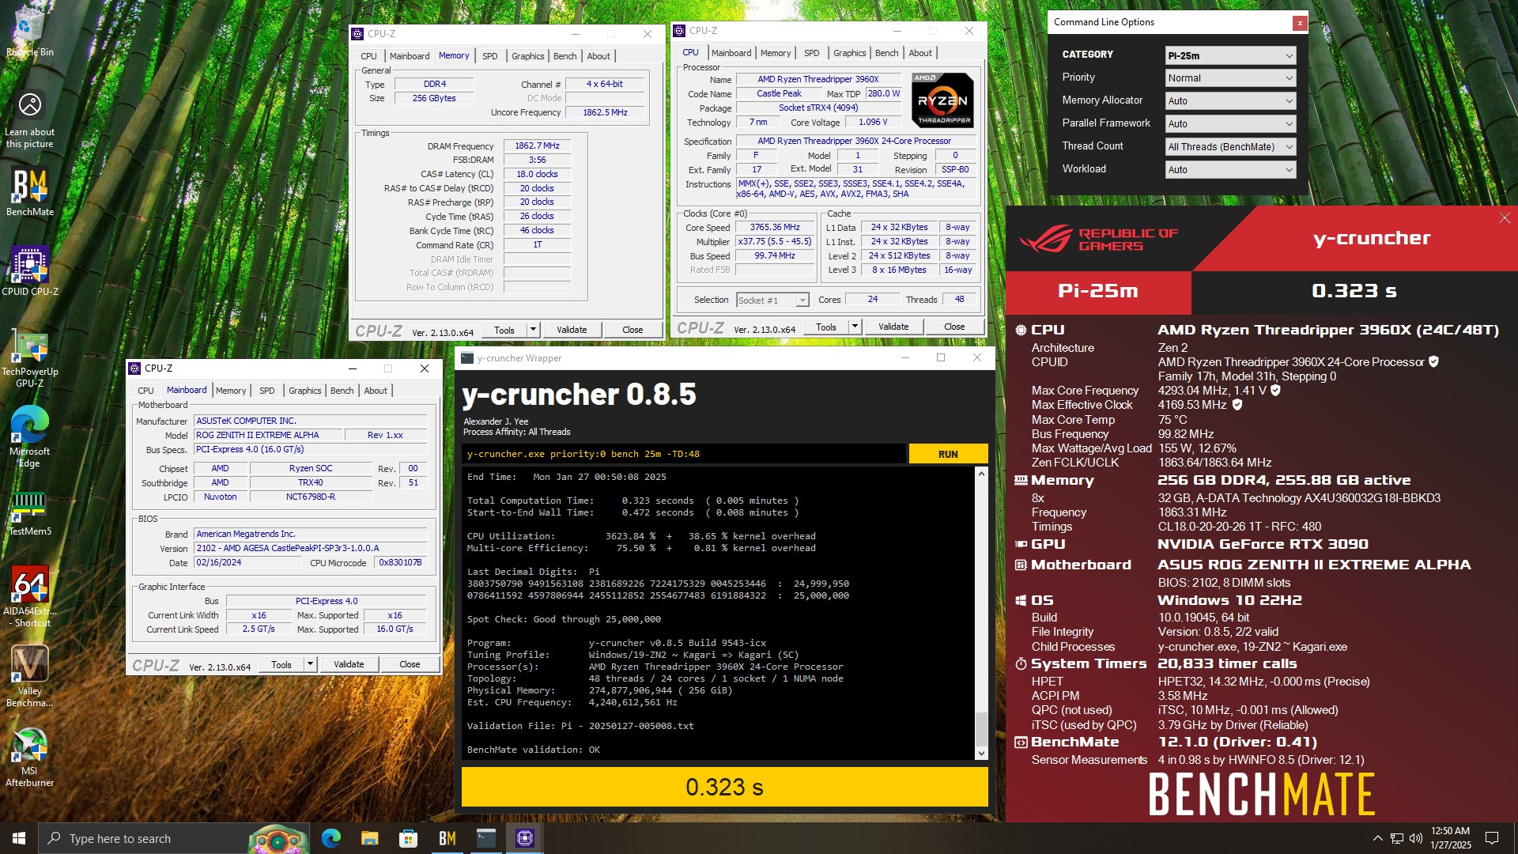Open Microsoft Store from the taskbar
This screenshot has height=854, width=1518.
pyautogui.click(x=408, y=838)
